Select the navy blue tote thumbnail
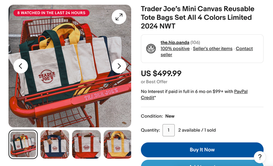 click(x=55, y=144)
